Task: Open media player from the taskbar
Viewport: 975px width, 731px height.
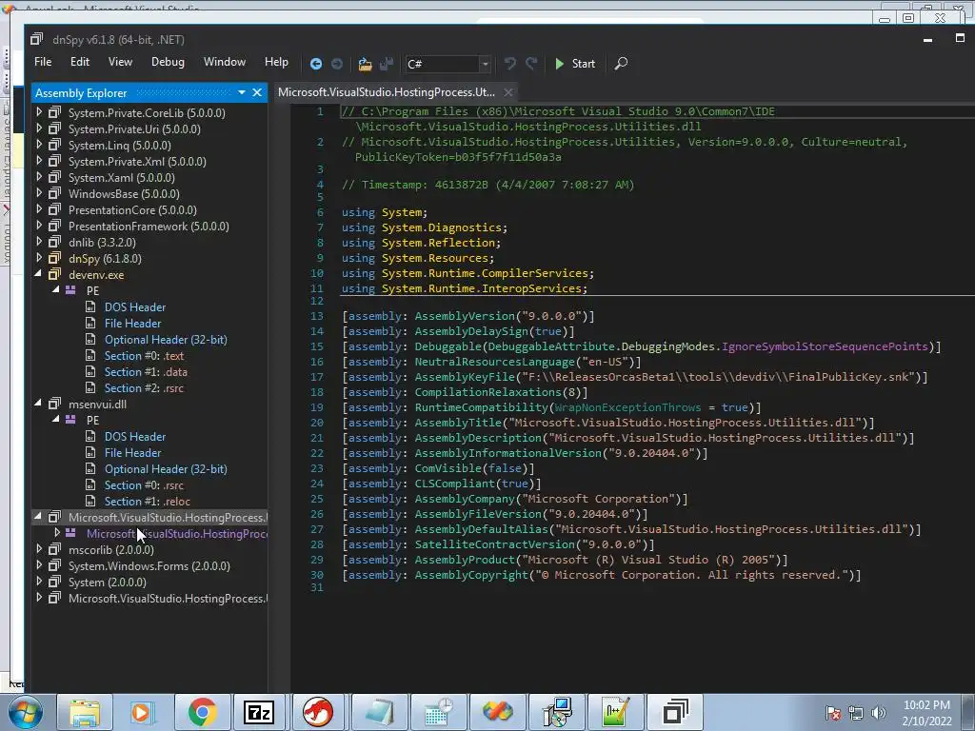Action: point(143,712)
